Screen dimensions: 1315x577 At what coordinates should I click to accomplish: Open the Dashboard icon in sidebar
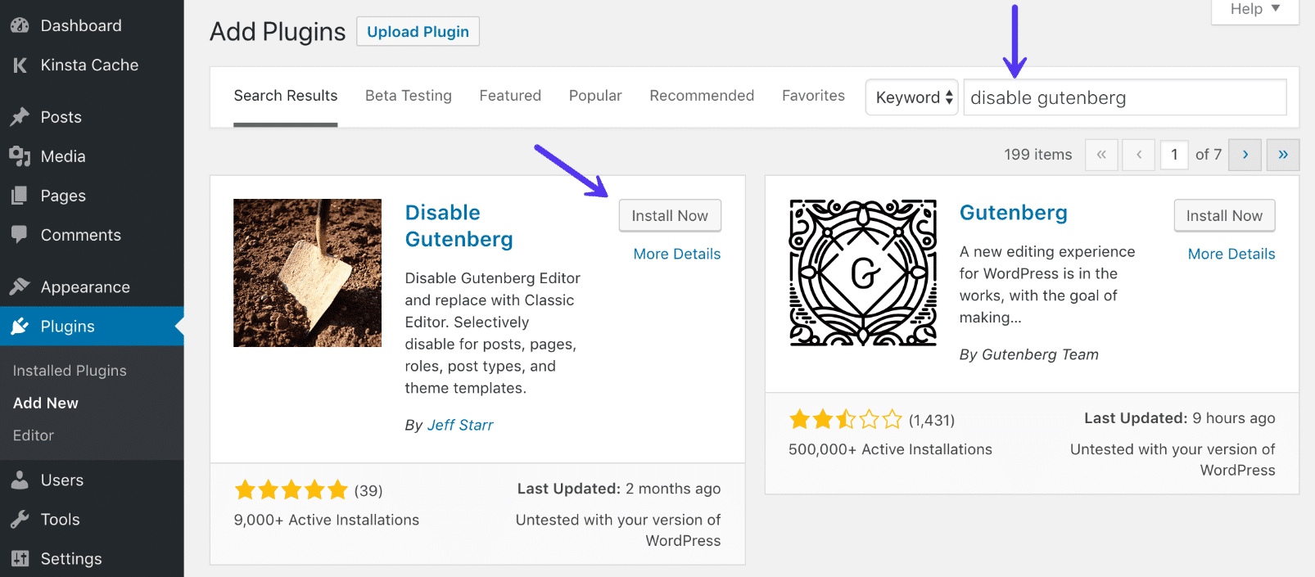(19, 25)
